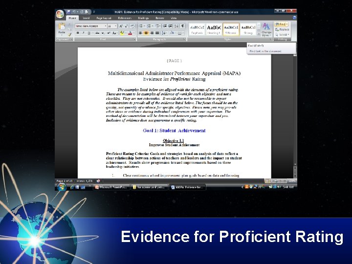The width and height of the screenshot is (352, 264).
Task: Open the Mailings ribbon tab
Action: coord(143,18)
